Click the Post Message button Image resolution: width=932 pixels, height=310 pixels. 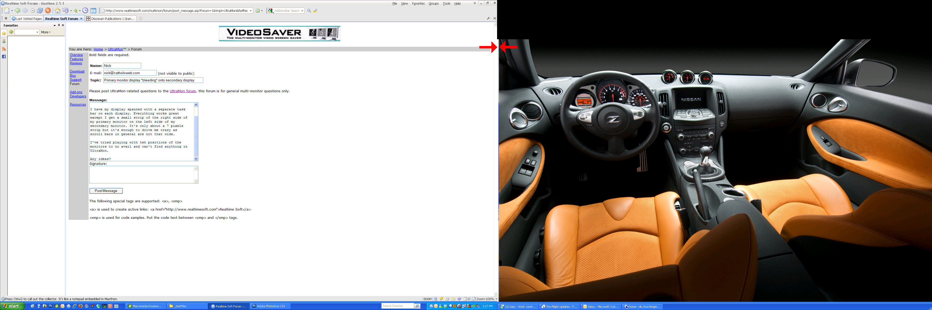[106, 191]
